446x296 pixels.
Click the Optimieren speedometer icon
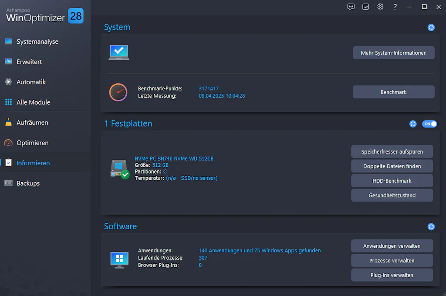tap(8, 143)
